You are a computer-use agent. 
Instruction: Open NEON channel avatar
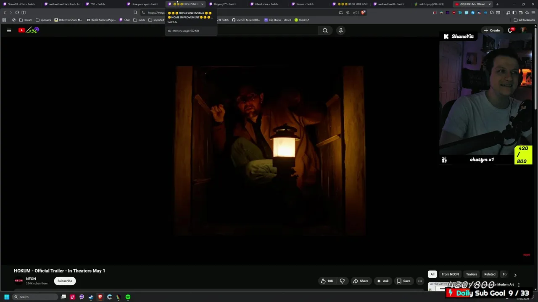[18, 281]
